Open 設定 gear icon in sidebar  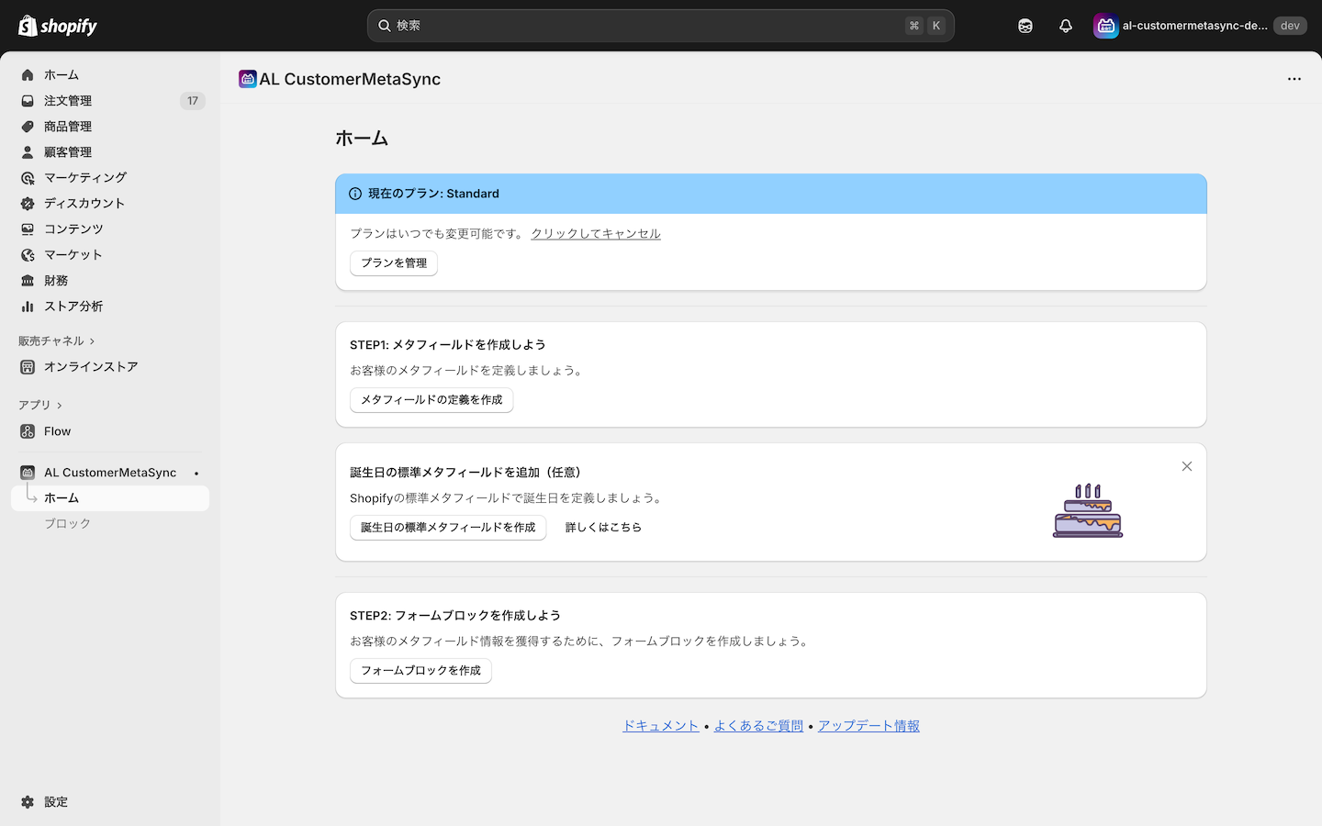28,802
